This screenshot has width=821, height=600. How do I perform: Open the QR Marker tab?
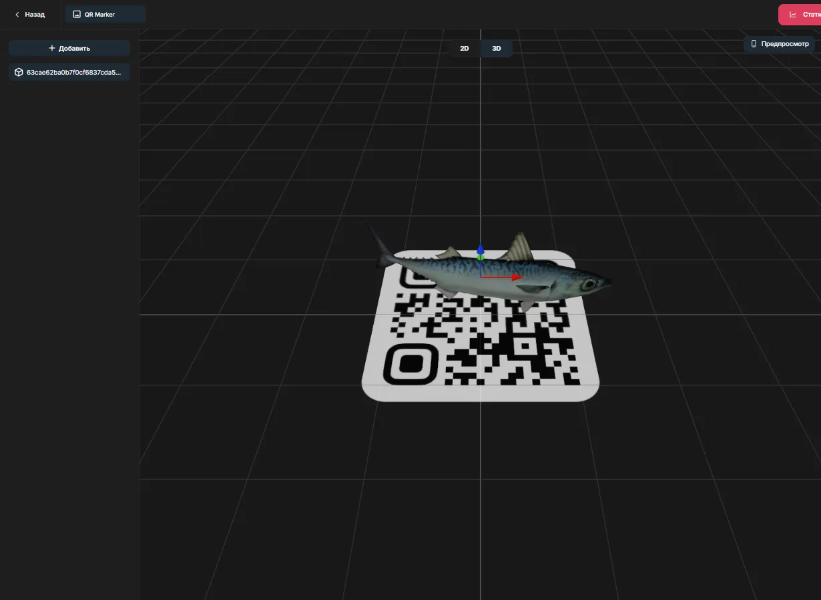pos(105,14)
